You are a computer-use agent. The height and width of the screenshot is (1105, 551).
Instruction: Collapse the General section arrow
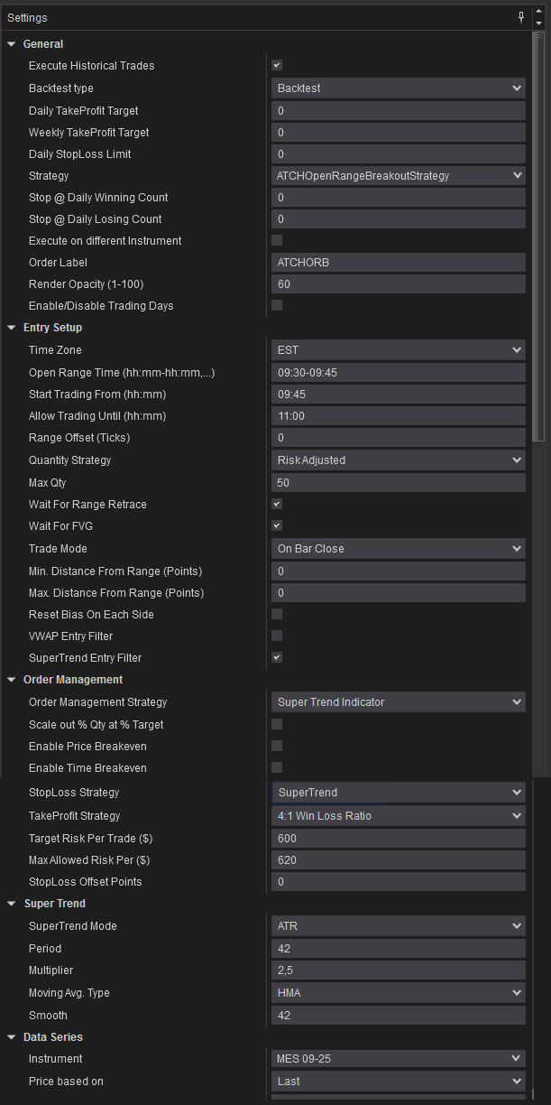[x=12, y=43]
